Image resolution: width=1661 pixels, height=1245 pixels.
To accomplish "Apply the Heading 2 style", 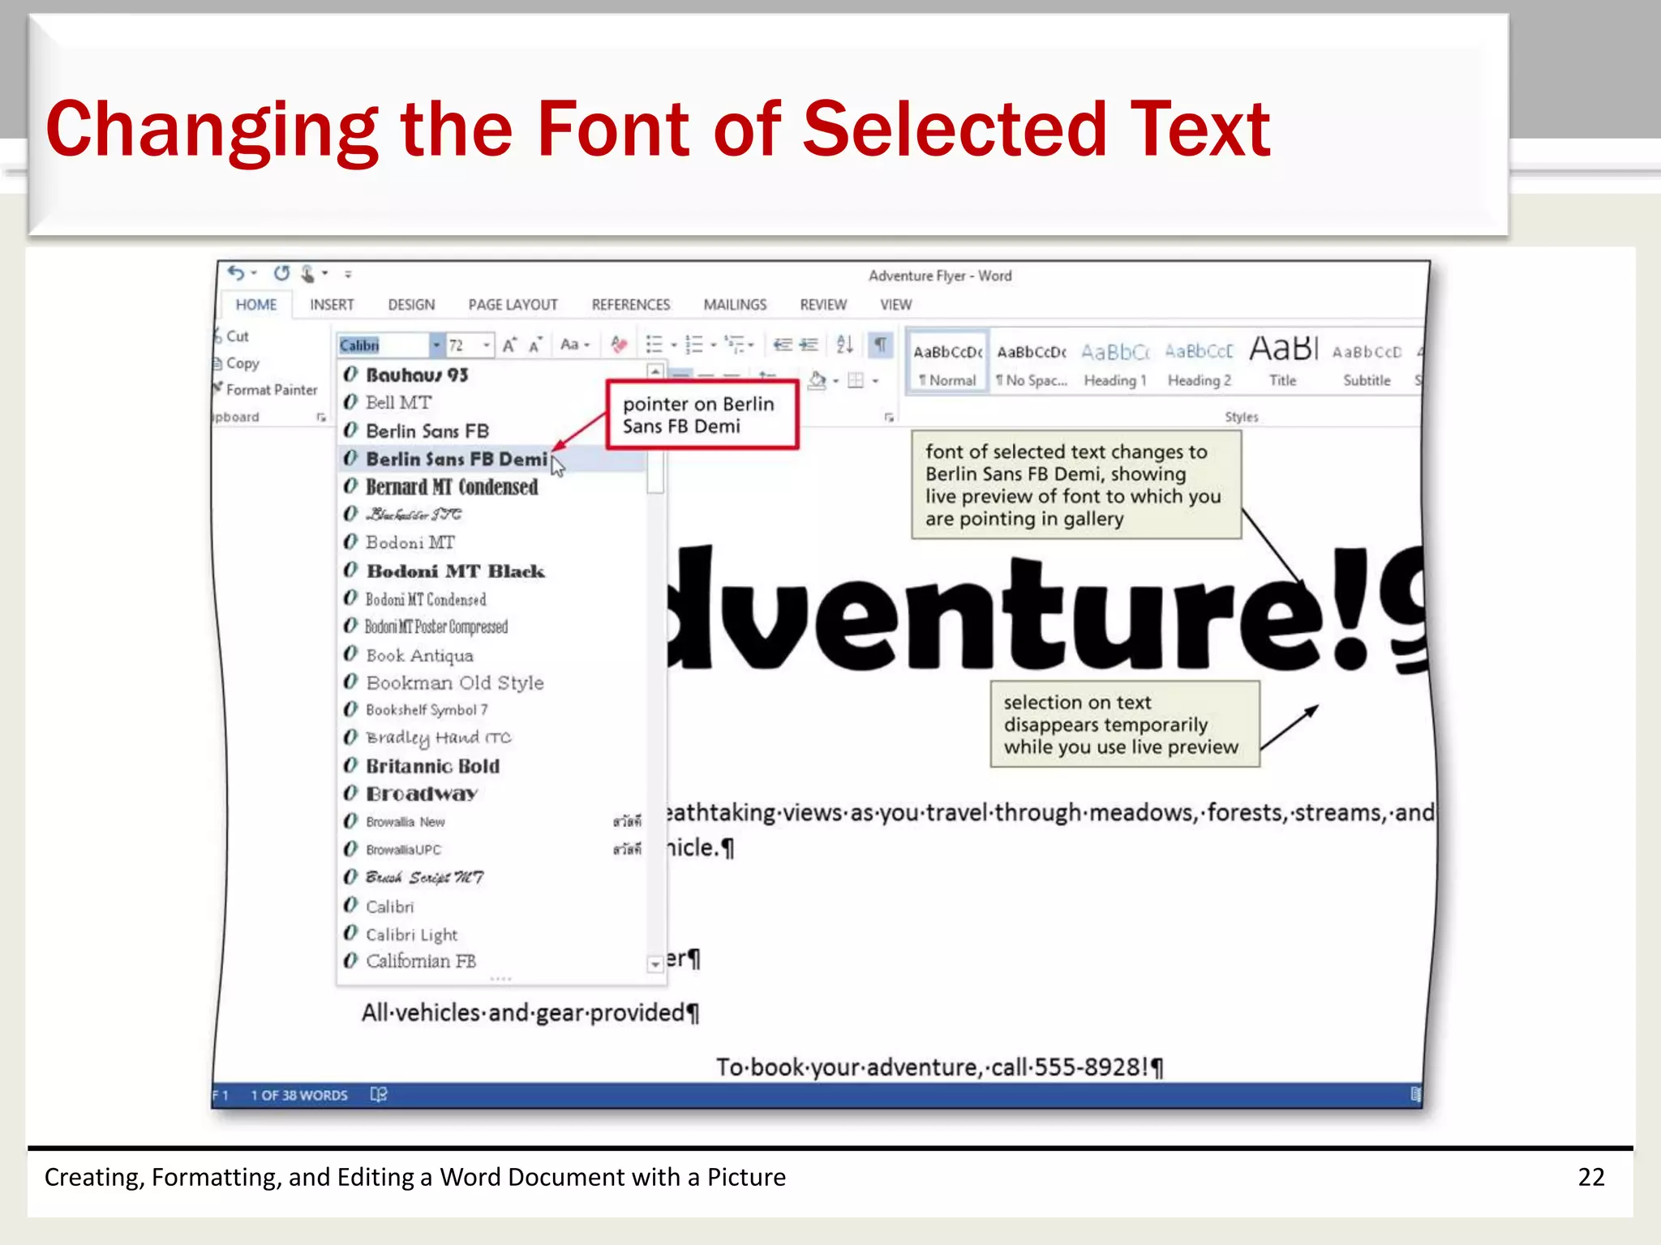I will coord(1199,363).
